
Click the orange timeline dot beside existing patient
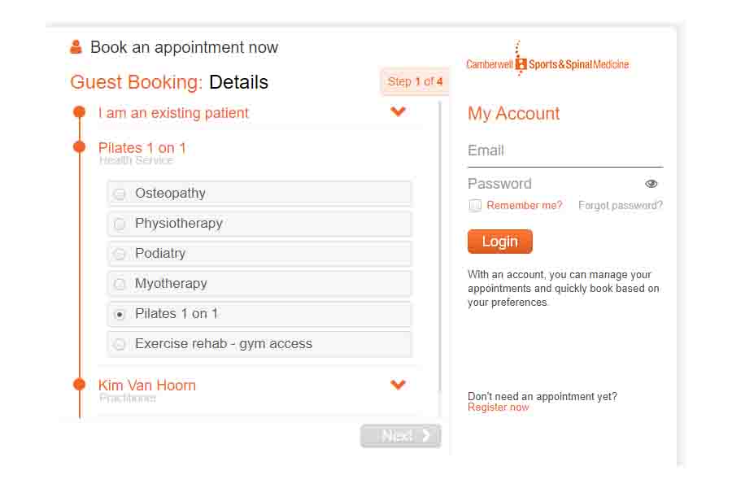point(80,112)
